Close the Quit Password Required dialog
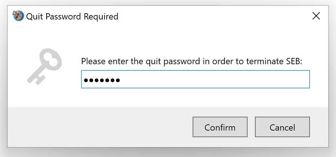The width and height of the screenshot is (336, 157). point(316,16)
